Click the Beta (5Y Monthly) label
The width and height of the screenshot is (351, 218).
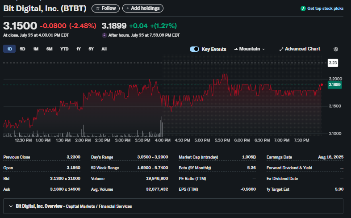tap(195, 168)
